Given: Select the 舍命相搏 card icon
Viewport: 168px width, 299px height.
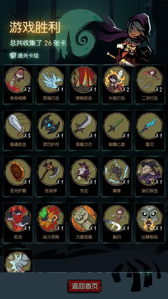Looking at the screenshot, I should pyautogui.click(x=18, y=84).
